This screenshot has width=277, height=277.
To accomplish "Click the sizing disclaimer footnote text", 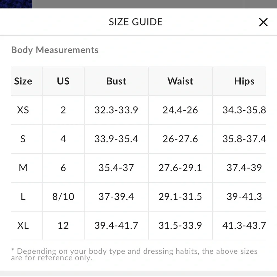I will tap(134, 254).
